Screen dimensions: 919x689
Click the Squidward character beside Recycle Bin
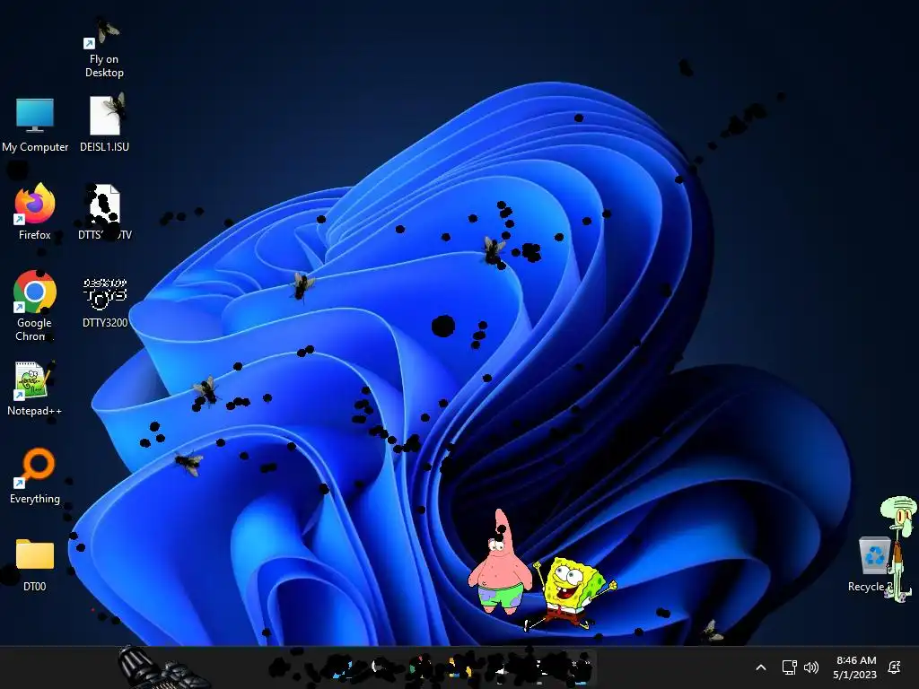pos(897,548)
